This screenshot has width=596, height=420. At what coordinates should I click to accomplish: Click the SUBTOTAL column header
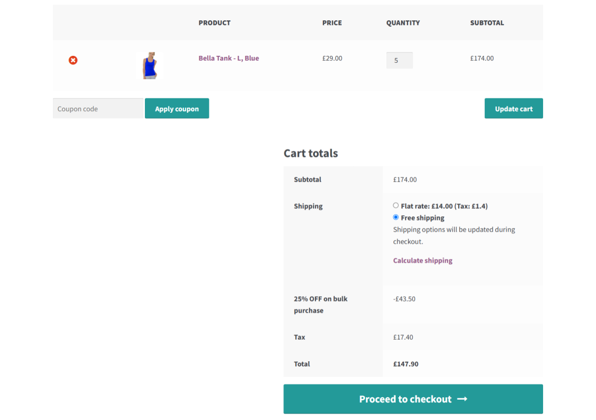click(487, 23)
